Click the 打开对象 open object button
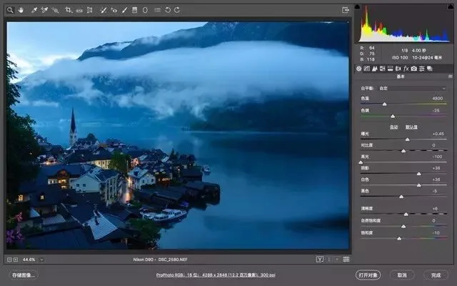This screenshot has height=286, width=457. [368, 275]
